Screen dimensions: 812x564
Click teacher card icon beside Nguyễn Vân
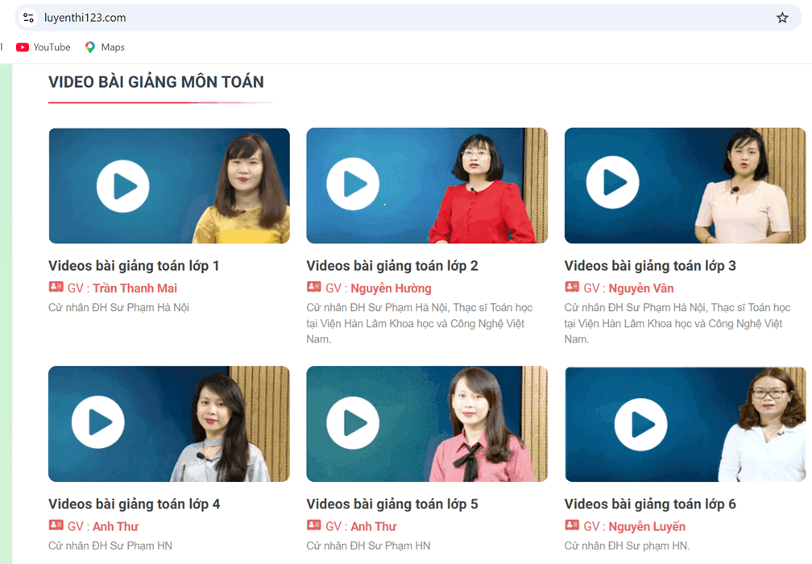point(572,286)
